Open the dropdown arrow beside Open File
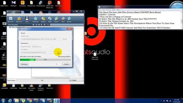Image resolution: width=183 pixels, height=103 pixels. [x=23, y=19]
